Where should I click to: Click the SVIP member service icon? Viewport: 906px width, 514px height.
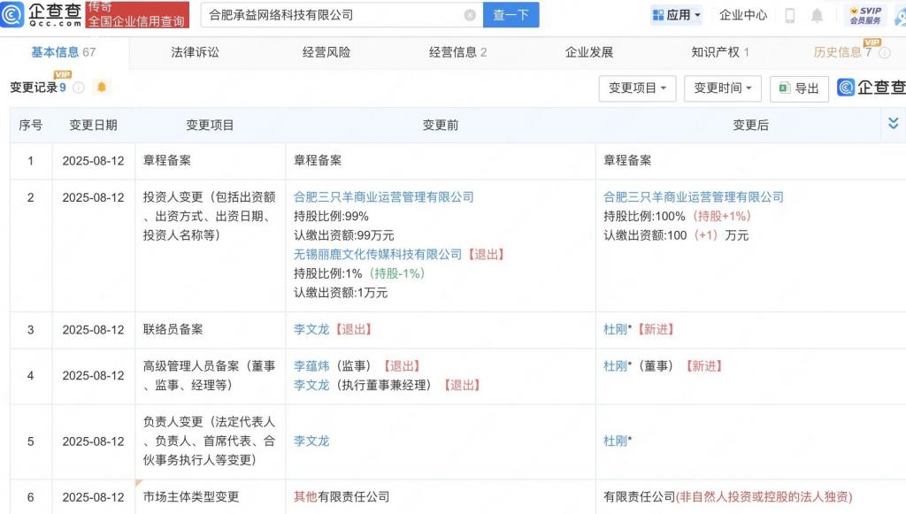(x=864, y=15)
